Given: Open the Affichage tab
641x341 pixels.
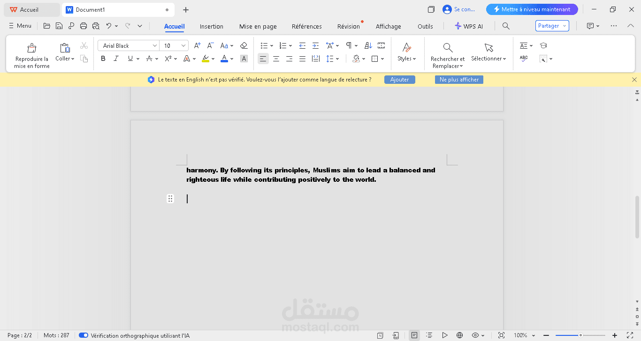Looking at the screenshot, I should pos(389,26).
